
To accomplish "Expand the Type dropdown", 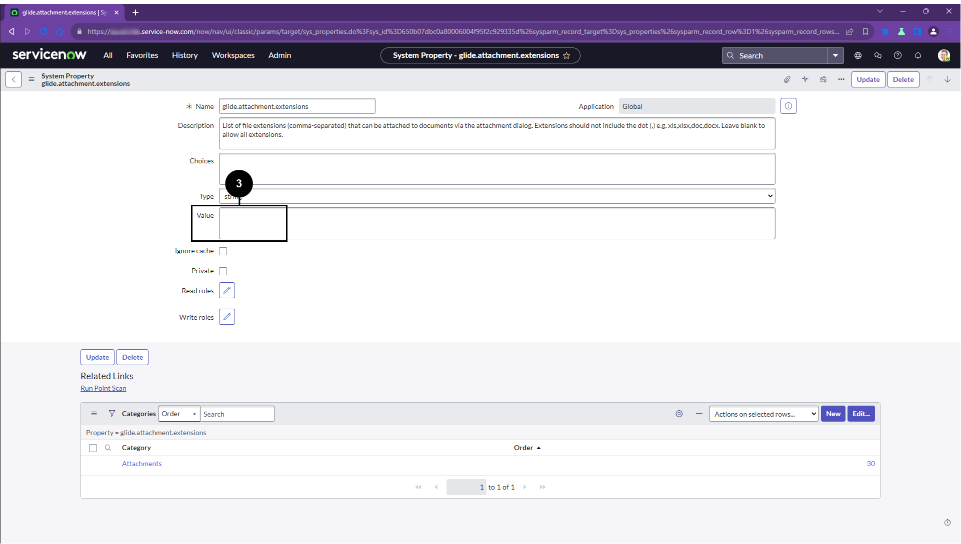I will click(497, 196).
